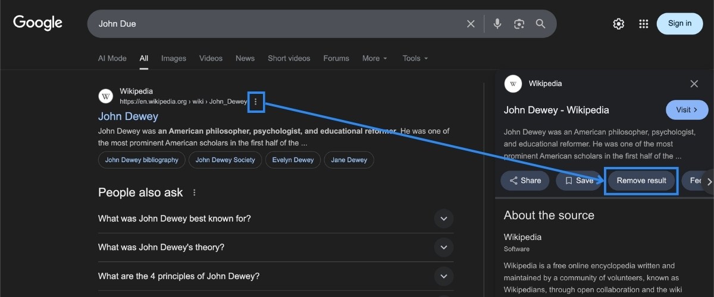Image resolution: width=714 pixels, height=297 pixels.
Task: Open quick settings gear icon
Action: tap(619, 24)
